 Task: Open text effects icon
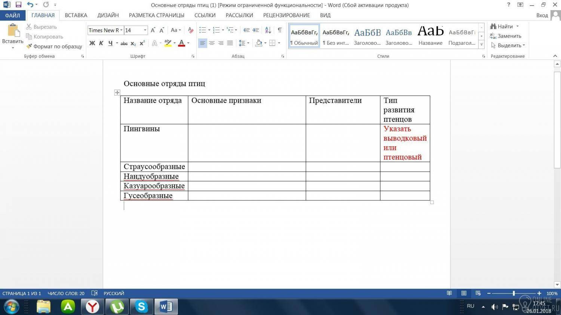click(x=154, y=43)
